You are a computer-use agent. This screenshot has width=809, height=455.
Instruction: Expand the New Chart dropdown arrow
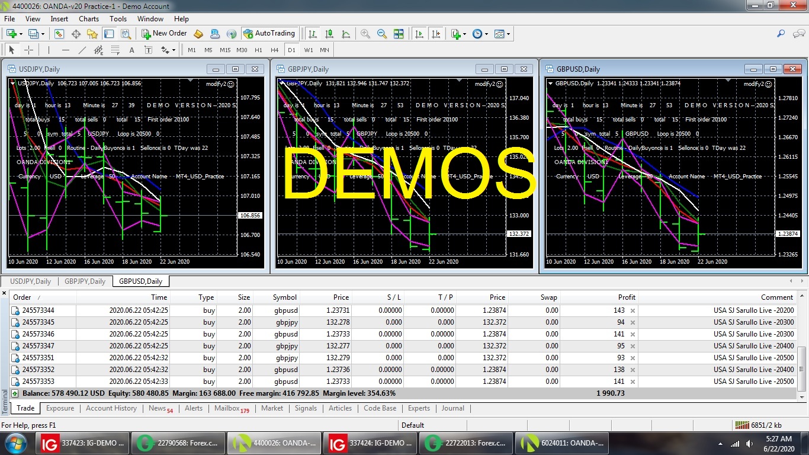[20, 34]
